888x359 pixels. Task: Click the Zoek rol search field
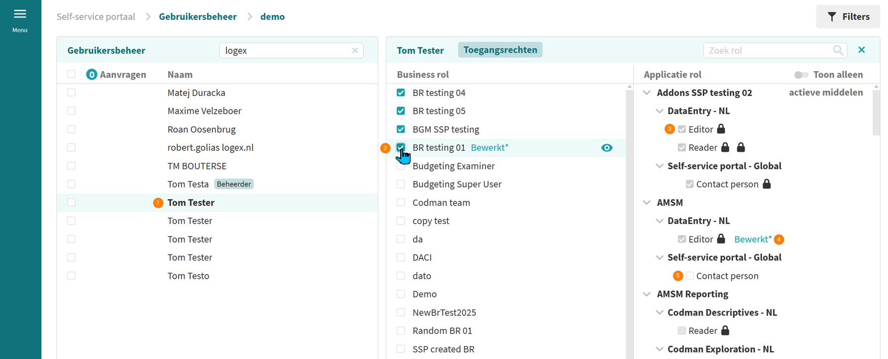coord(768,50)
